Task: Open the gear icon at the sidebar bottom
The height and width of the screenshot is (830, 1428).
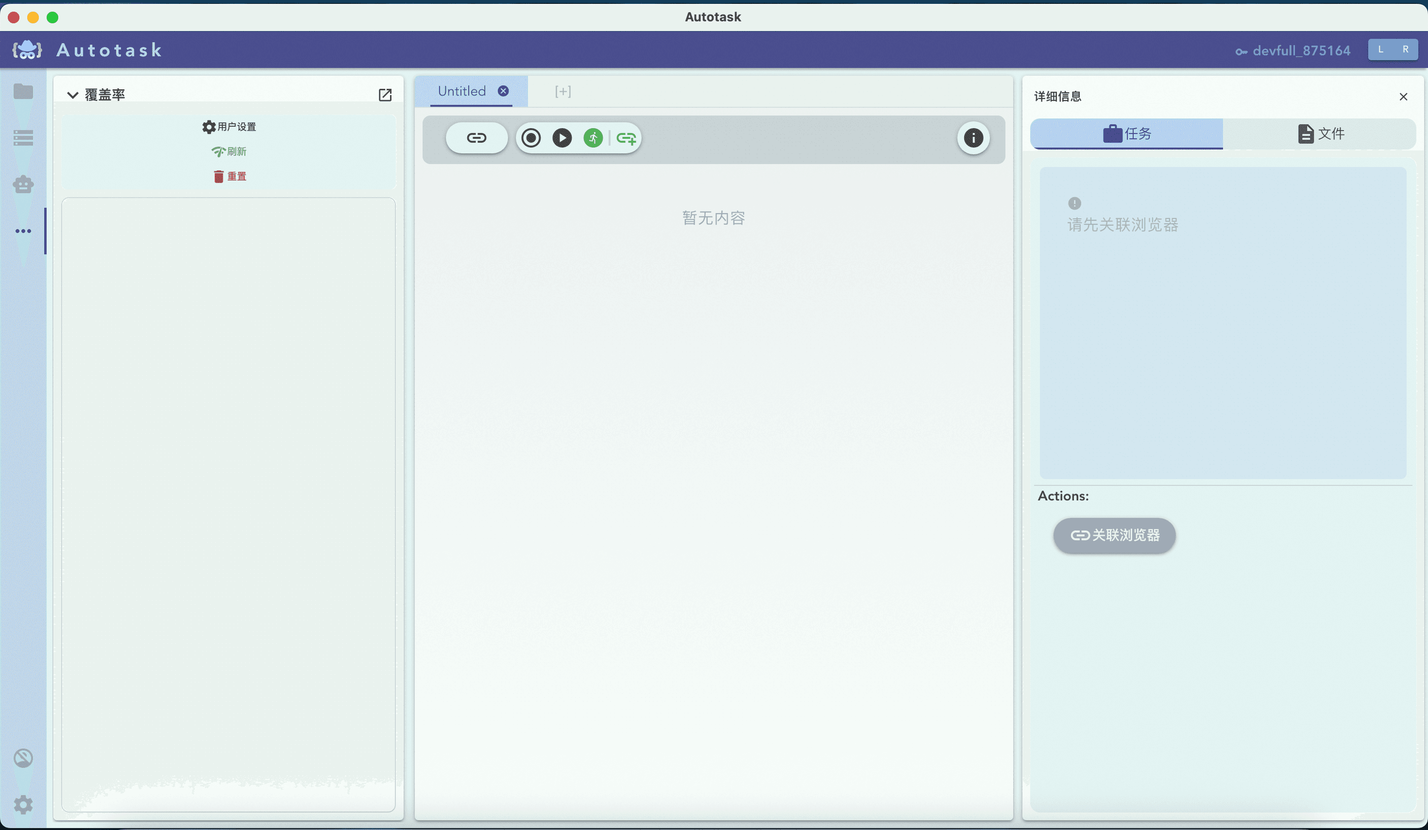Action: [x=23, y=804]
